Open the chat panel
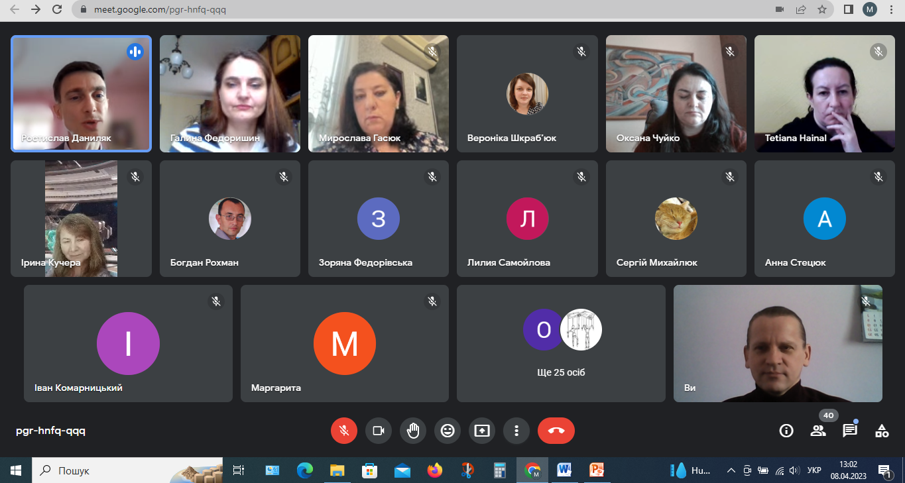905x483 pixels. pos(849,431)
